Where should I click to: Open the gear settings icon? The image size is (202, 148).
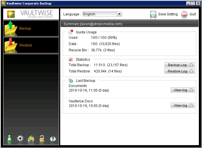(x=20, y=139)
